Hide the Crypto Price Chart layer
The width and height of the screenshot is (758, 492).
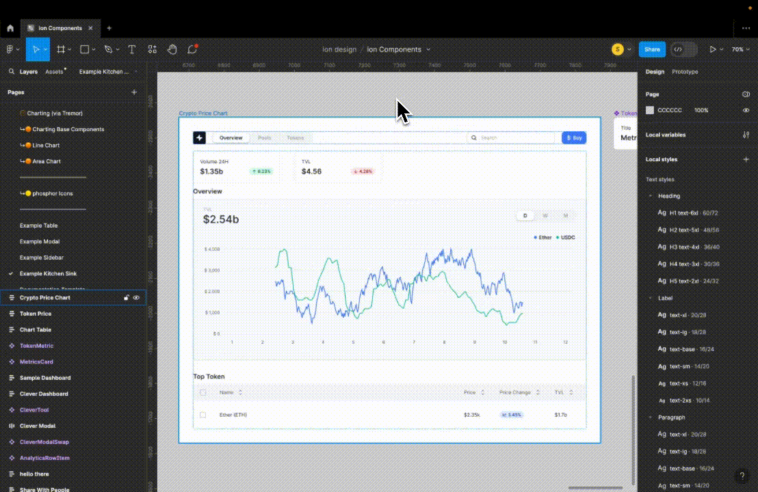[136, 298]
